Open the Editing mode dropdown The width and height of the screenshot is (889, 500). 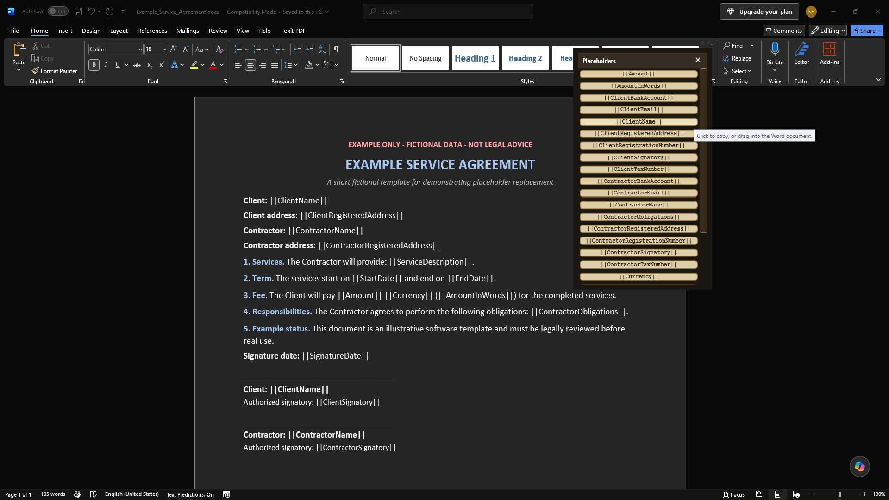click(828, 31)
